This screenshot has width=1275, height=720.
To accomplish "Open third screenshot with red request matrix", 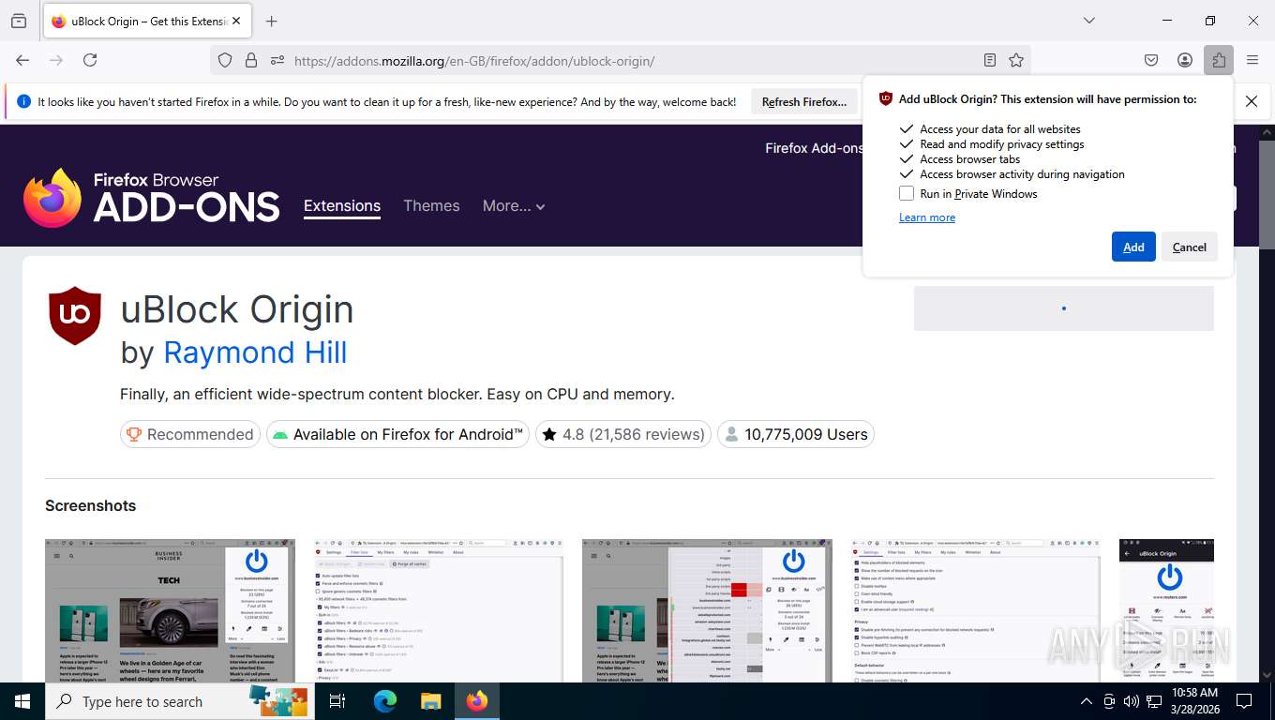I will click(x=707, y=610).
